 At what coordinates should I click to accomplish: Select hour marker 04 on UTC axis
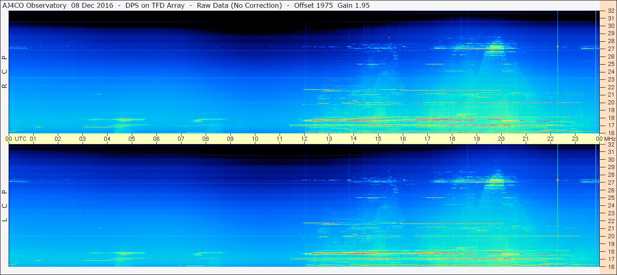coord(107,139)
